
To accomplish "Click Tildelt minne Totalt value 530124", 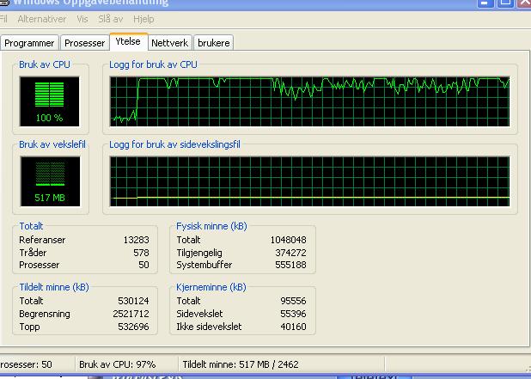I will click(x=133, y=301).
